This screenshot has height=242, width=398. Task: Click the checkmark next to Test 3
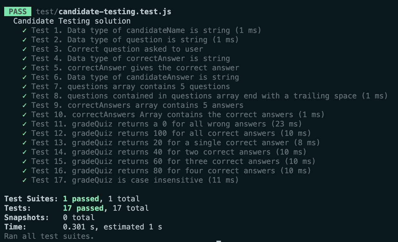[x=25, y=49]
